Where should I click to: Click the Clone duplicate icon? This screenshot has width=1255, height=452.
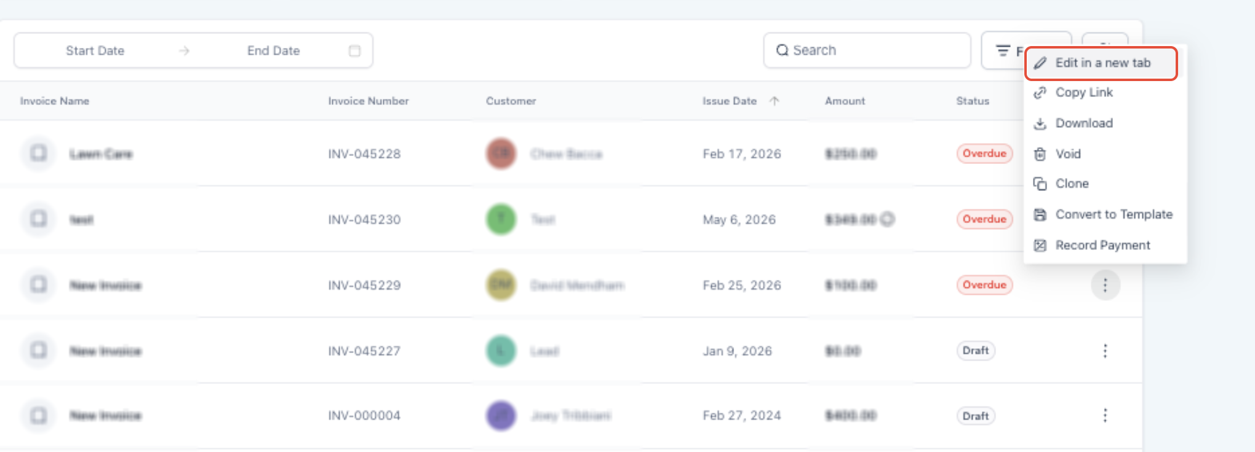[1040, 184]
